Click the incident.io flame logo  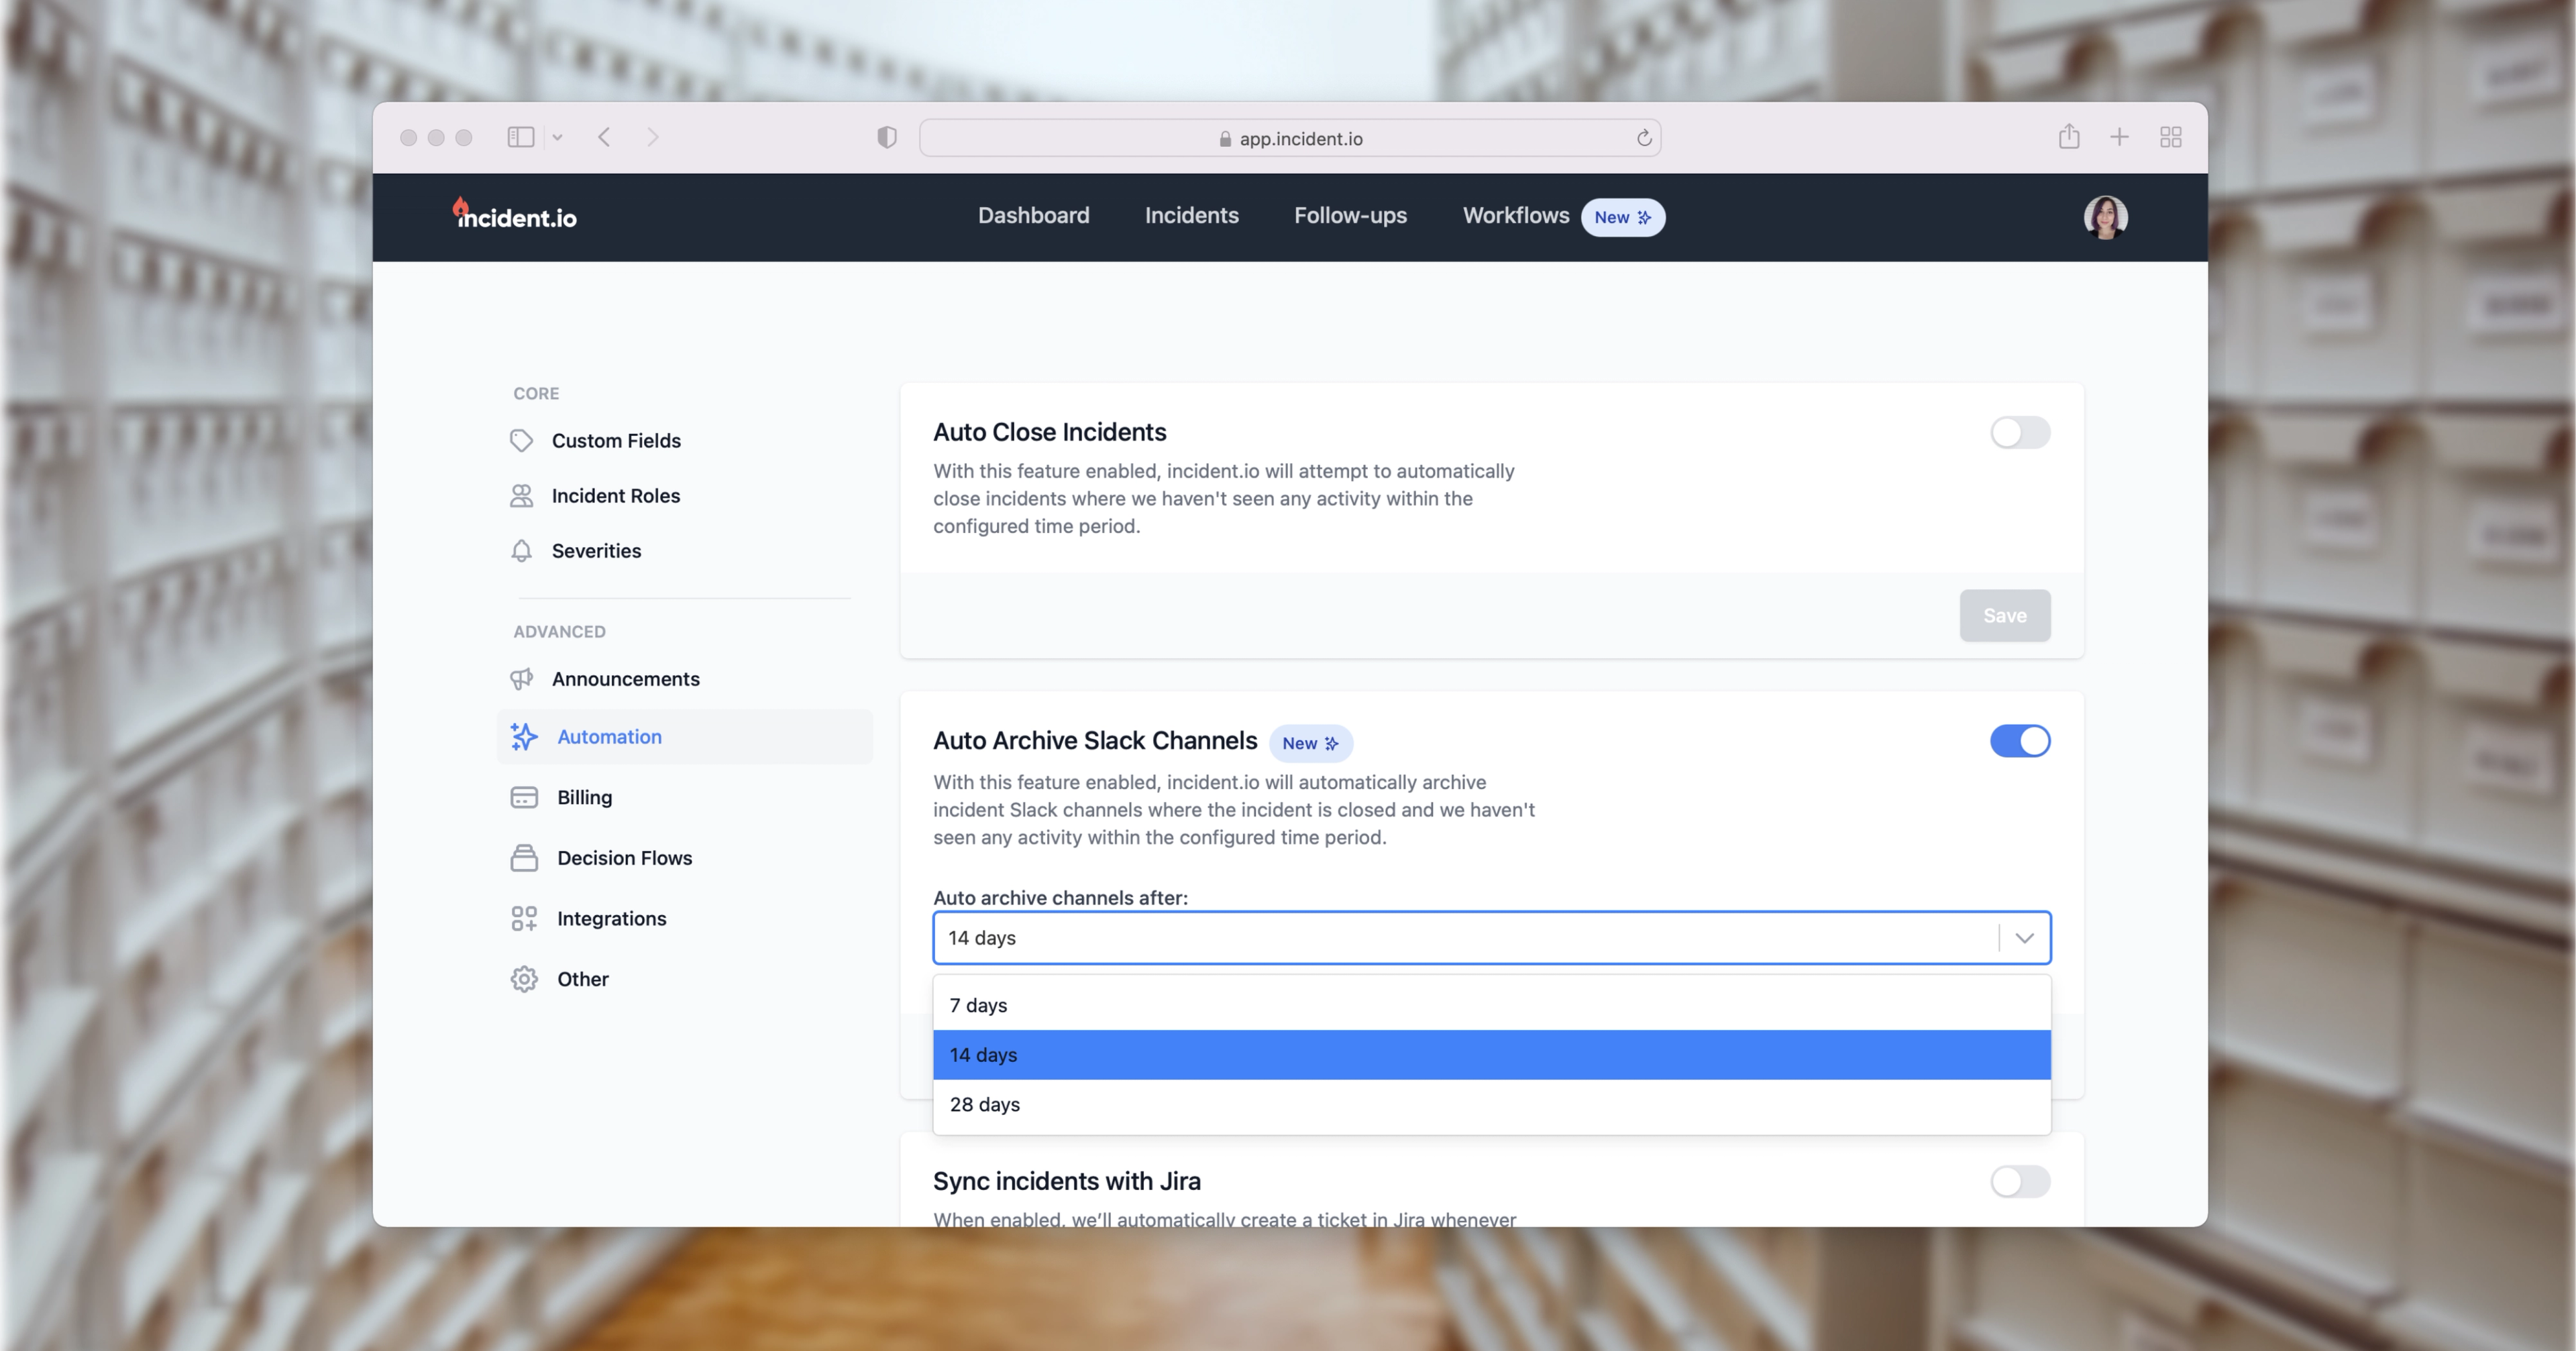click(x=514, y=214)
